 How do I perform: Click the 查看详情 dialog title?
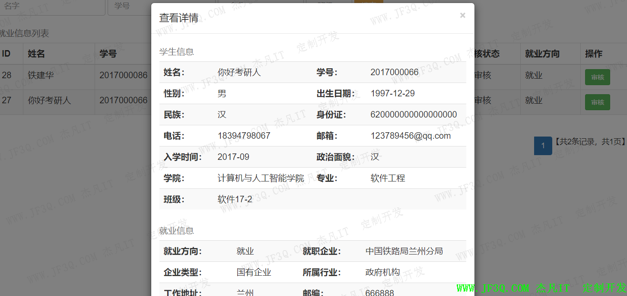(178, 18)
